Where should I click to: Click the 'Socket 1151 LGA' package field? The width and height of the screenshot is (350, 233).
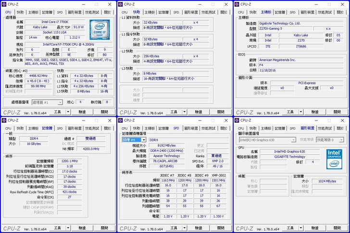click(x=55, y=32)
